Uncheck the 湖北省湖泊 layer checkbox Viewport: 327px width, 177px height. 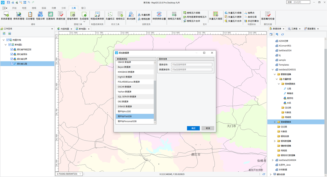[12, 54]
